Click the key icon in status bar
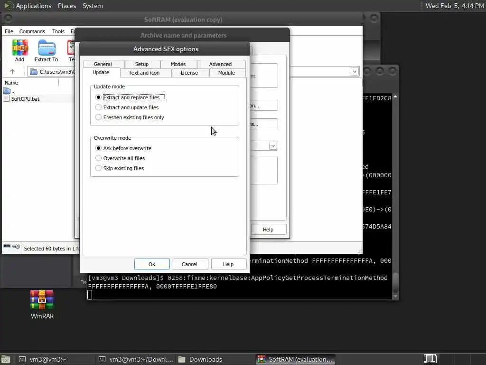486x365 pixels. (x=16, y=247)
